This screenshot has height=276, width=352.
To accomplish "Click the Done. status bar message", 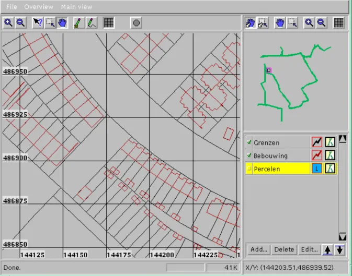I will coord(12,268).
